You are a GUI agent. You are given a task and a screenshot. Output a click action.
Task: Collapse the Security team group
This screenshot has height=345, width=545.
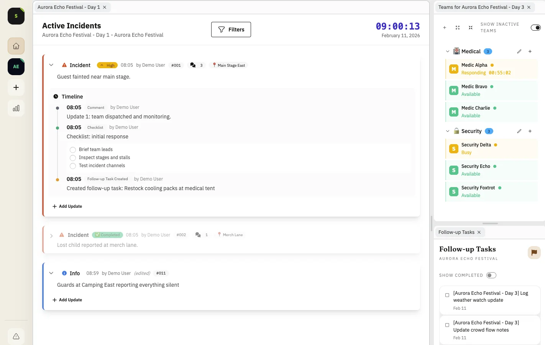coord(447,131)
